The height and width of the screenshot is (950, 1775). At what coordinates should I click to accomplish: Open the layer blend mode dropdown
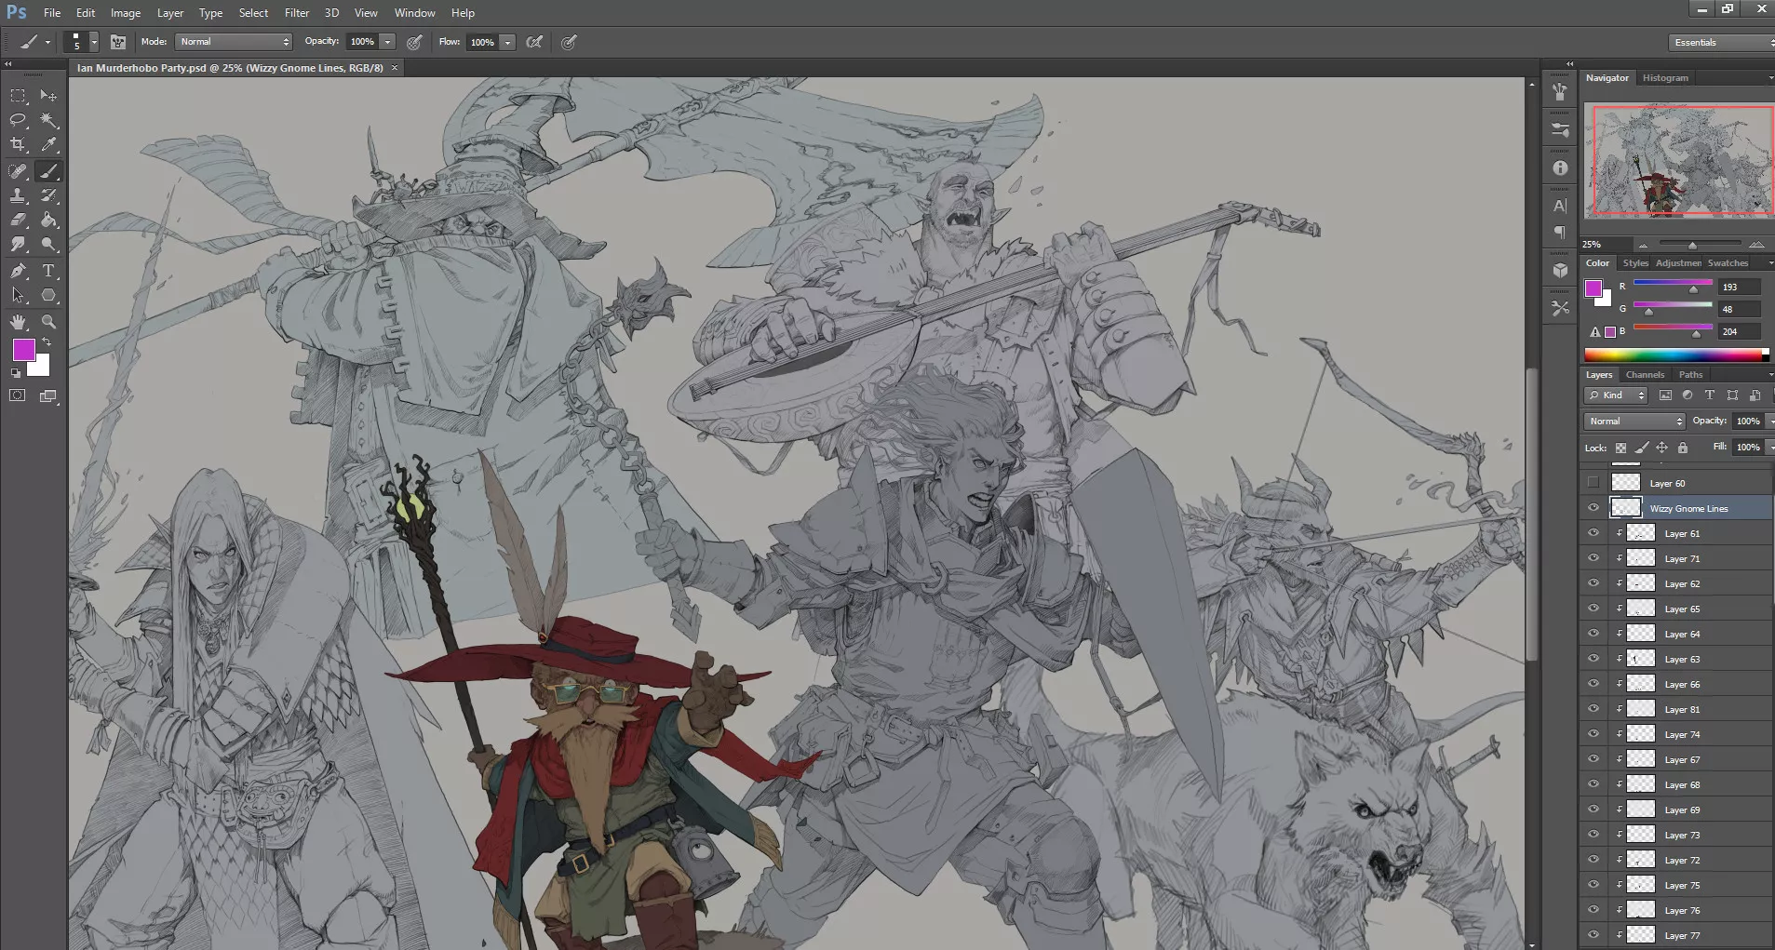pyautogui.click(x=1634, y=421)
